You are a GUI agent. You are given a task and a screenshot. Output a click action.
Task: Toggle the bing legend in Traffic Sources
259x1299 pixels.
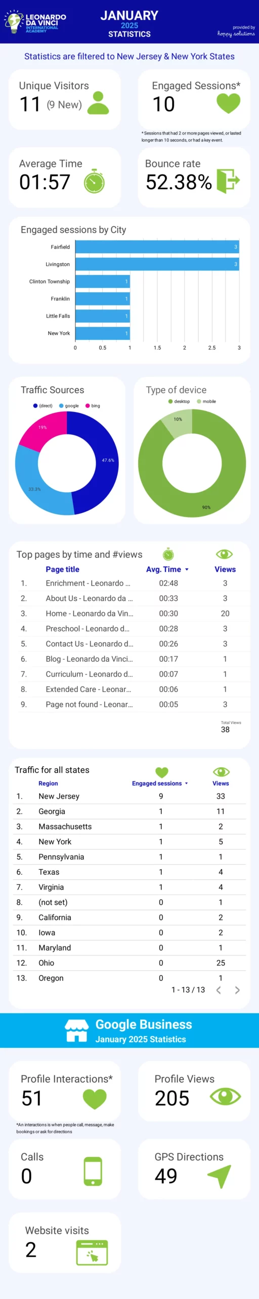tap(93, 405)
